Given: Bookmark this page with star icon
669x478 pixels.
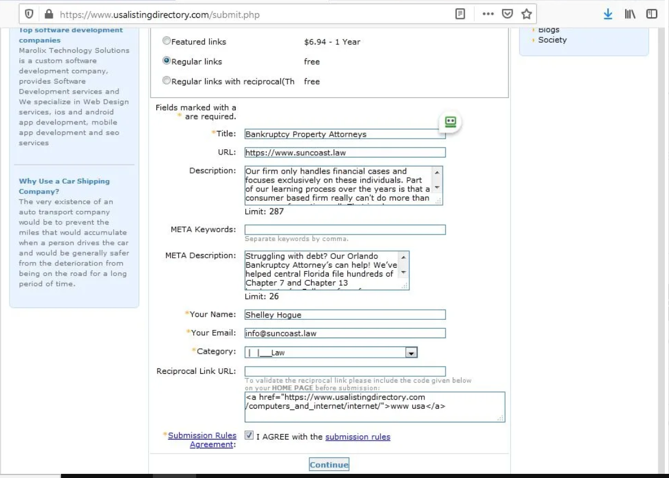Looking at the screenshot, I should click(x=526, y=14).
